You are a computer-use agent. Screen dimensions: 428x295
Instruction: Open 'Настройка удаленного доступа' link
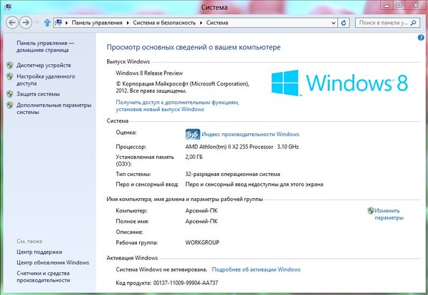coord(46,80)
